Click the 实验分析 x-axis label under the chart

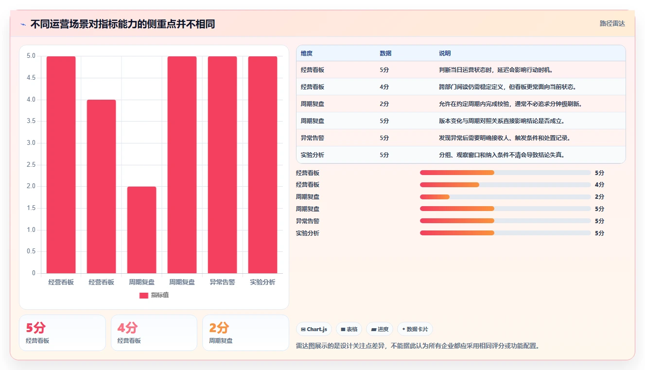[x=263, y=282]
